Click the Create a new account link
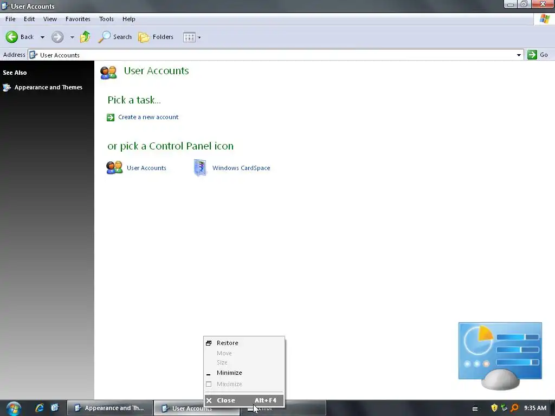555x416 pixels. pos(149,117)
